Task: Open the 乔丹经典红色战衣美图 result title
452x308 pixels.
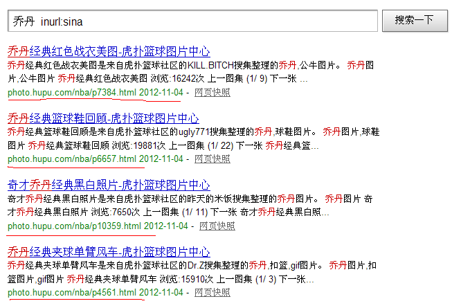Action: click(x=109, y=52)
